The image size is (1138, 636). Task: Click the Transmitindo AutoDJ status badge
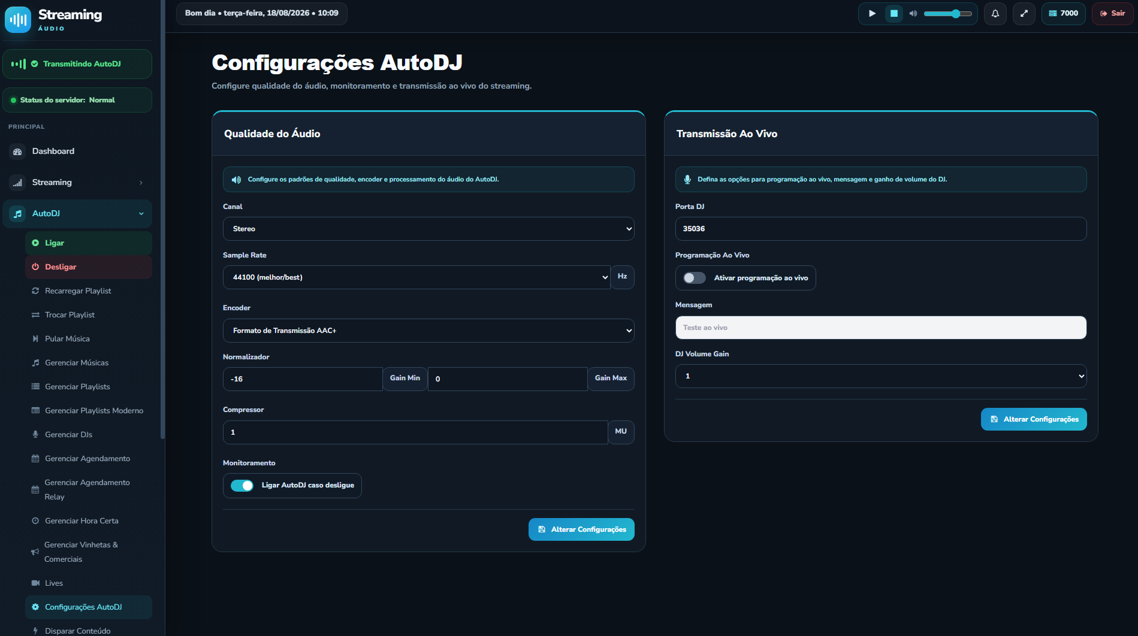point(77,64)
